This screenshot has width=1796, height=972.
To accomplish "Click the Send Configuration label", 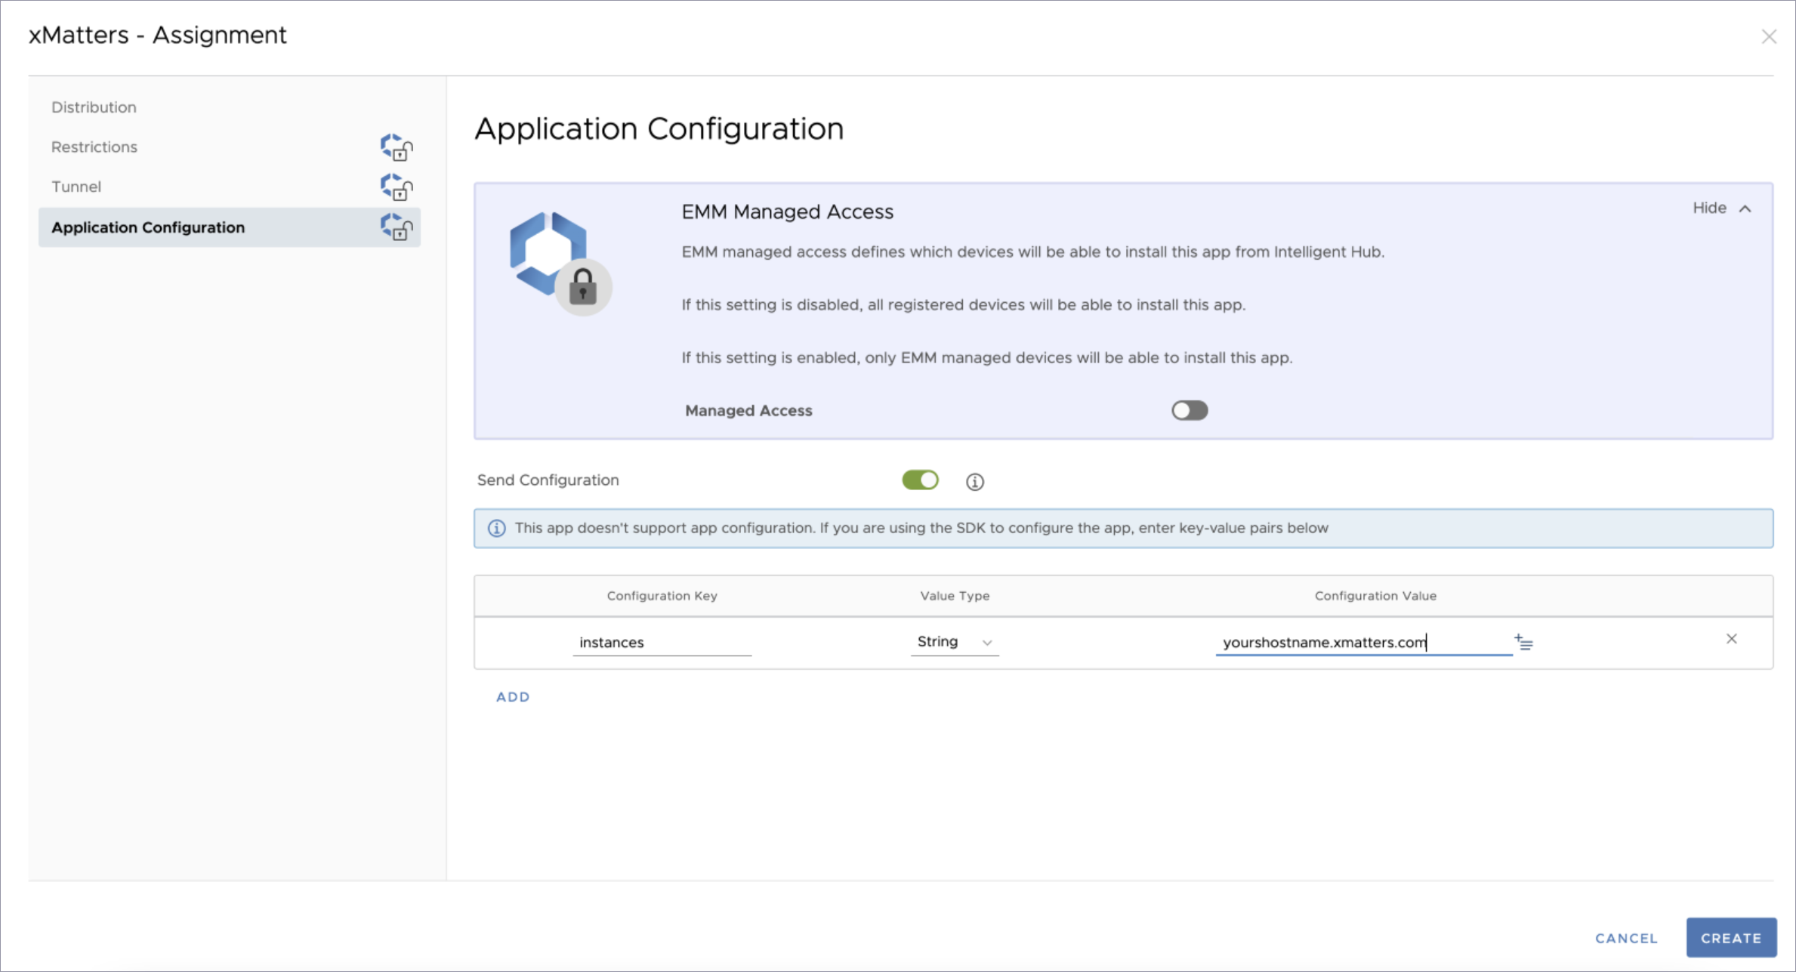I will coord(548,480).
